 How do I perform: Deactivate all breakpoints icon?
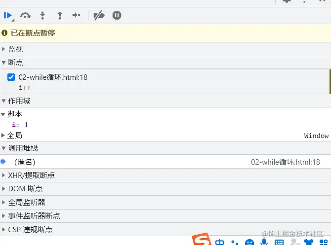point(99,15)
